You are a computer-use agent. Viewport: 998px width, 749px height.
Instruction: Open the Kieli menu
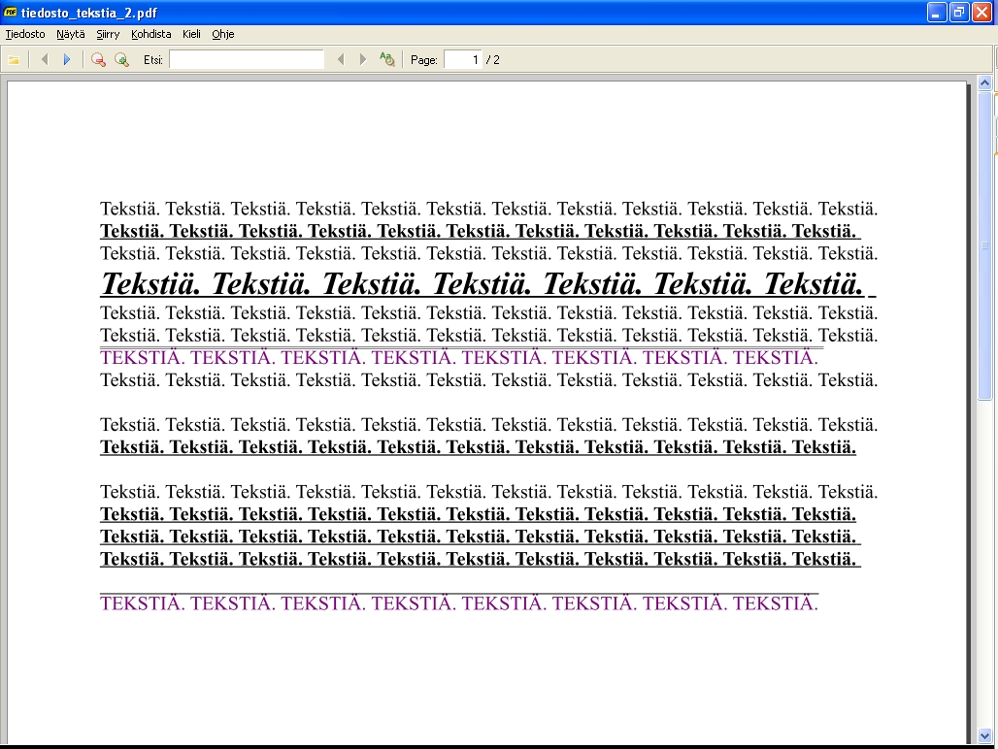click(x=191, y=34)
